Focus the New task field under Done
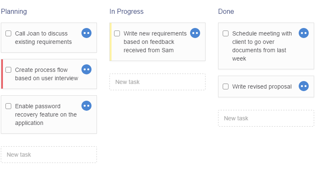 pos(266,118)
